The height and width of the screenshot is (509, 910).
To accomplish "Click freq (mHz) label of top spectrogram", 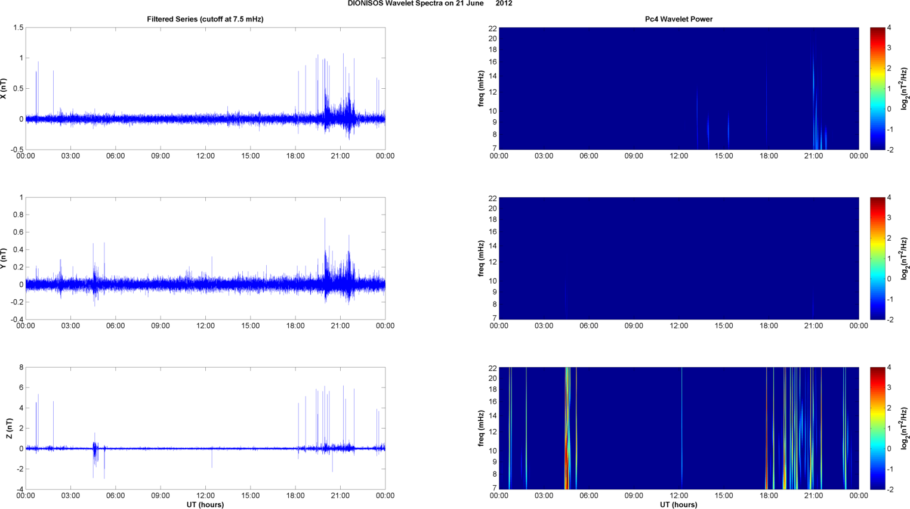I will click(x=481, y=89).
